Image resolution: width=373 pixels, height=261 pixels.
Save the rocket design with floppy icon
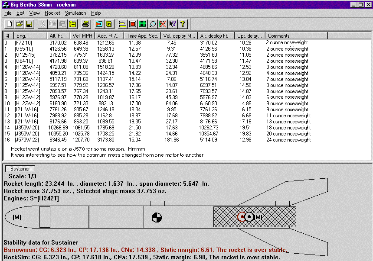(29, 24)
